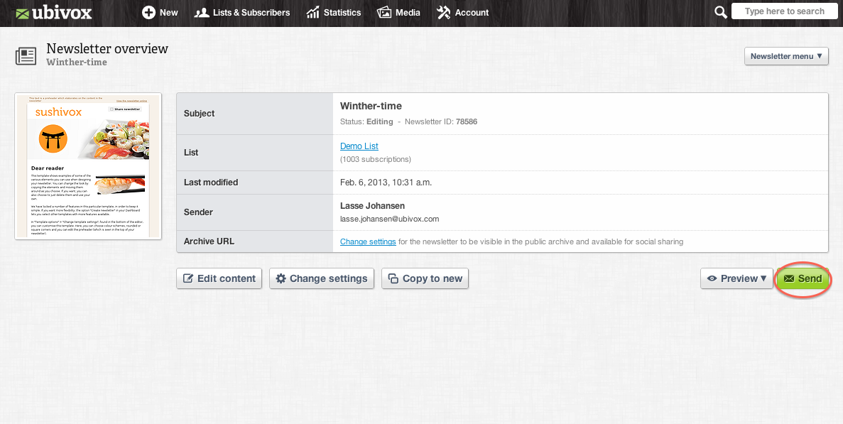843x424 pixels.
Task: Click the Newsletter ID 78586 text
Action: (x=441, y=121)
